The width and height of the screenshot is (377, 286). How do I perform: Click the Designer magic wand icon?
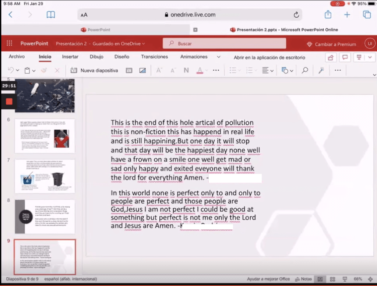321,70
